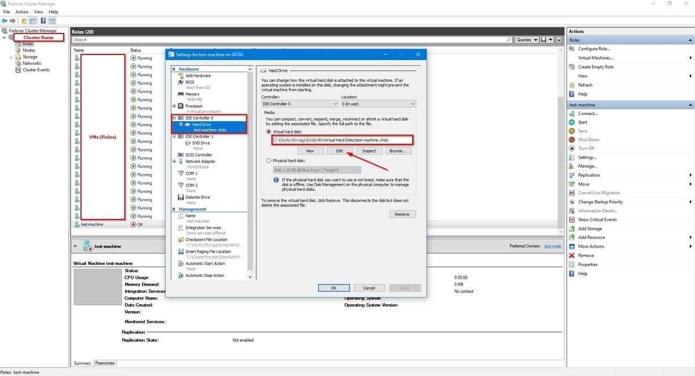Click the green Start icon for test-machine
The height and width of the screenshot is (376, 695).
click(572, 122)
